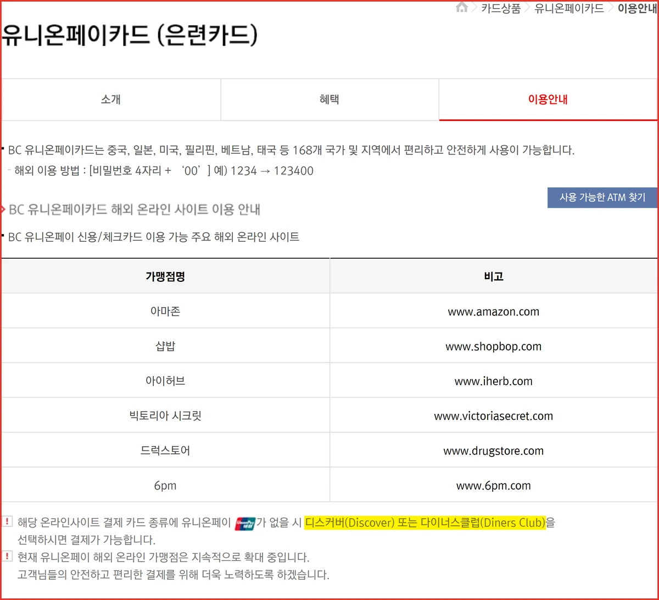Click the red exclamation icon beside 현재 유니온페이 notice
The width and height of the screenshot is (659, 600).
[x=7, y=556]
